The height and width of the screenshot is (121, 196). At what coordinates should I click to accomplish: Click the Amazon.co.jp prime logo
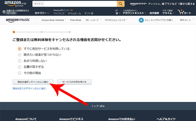click(15, 4)
